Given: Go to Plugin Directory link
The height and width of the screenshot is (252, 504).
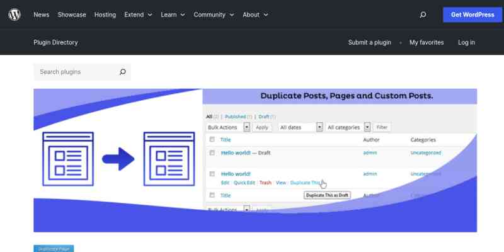Looking at the screenshot, I should click(x=55, y=42).
